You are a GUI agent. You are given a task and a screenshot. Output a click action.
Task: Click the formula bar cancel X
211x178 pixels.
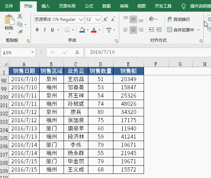53,52
